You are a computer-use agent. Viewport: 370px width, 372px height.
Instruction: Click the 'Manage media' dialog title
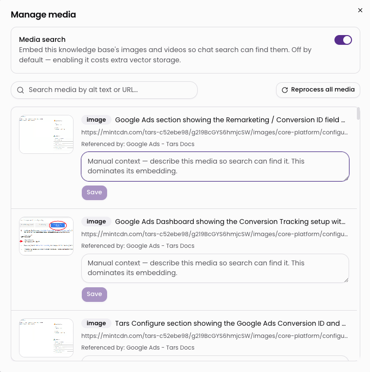(x=43, y=15)
